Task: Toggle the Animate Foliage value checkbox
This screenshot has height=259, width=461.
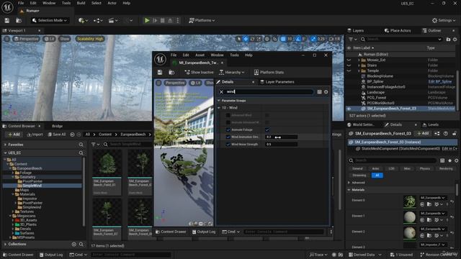Action: (267, 129)
